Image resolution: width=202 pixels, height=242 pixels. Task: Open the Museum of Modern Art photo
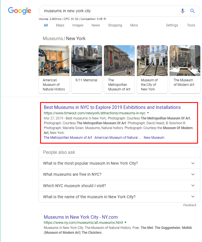pyautogui.click(x=185, y=61)
